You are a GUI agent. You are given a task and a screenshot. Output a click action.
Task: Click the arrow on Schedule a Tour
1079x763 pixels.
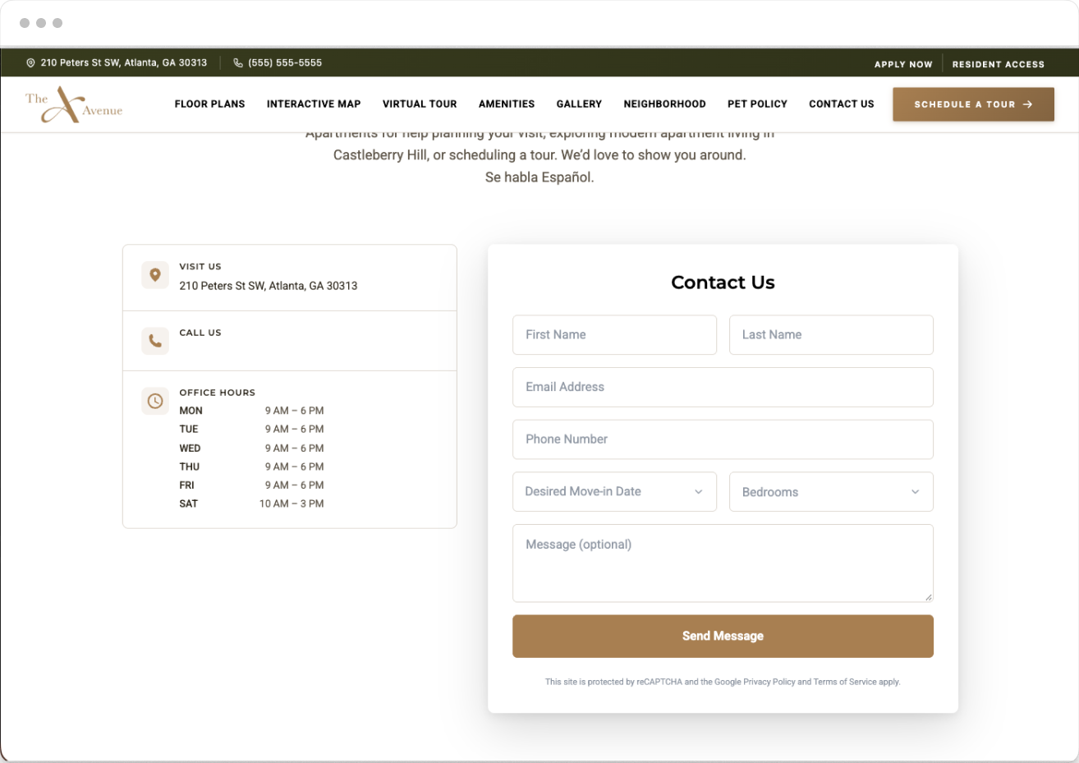point(1028,104)
